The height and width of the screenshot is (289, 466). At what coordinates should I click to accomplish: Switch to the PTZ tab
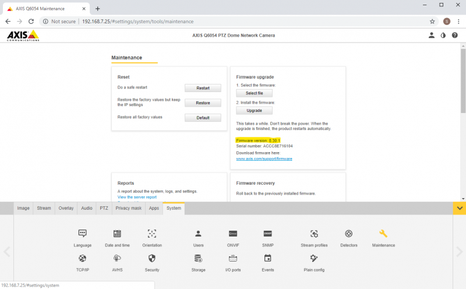point(104,208)
